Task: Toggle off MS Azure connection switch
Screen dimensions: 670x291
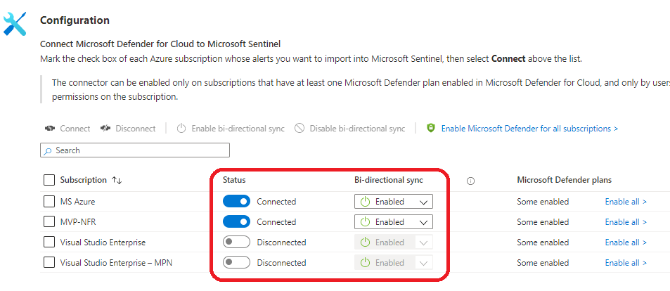Action: pos(236,202)
